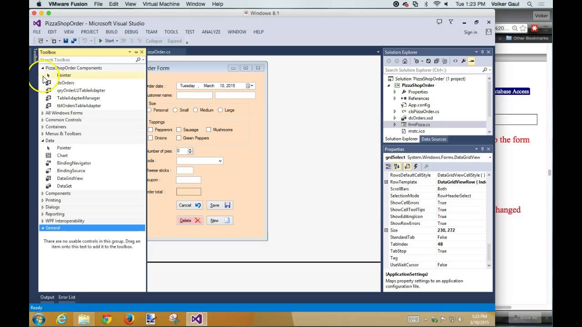Check the Sausage topping checkbox
The height and width of the screenshot is (327, 582).
coord(179,130)
